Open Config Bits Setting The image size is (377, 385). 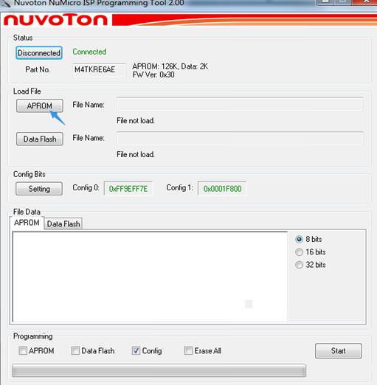click(39, 189)
